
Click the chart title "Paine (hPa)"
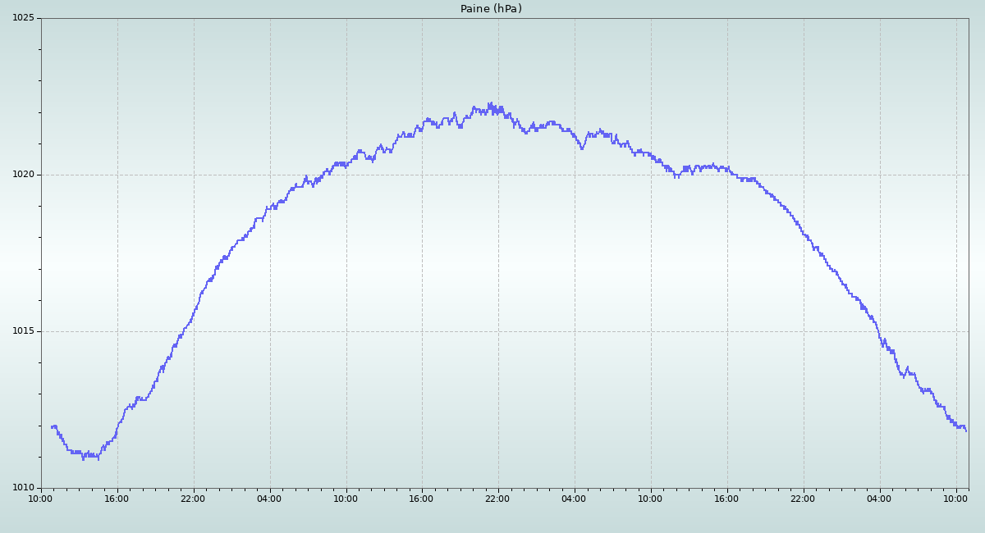(x=491, y=9)
